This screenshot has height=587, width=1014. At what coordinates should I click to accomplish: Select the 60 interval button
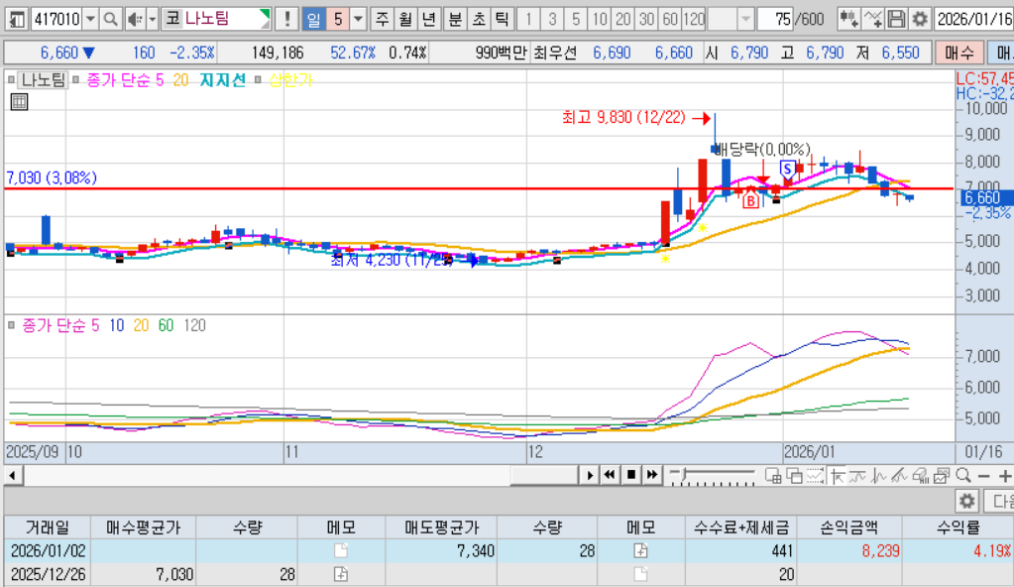pos(670,20)
